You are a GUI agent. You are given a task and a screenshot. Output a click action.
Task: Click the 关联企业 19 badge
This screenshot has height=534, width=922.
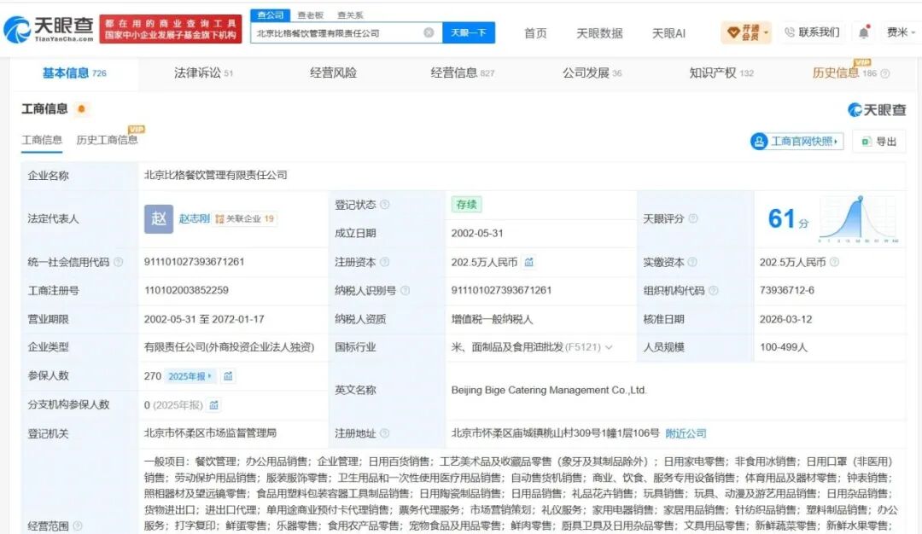(x=245, y=218)
